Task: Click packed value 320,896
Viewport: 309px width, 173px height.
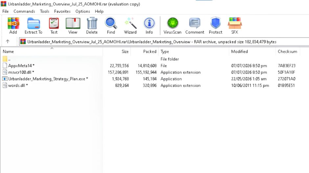Action: coord(150,85)
